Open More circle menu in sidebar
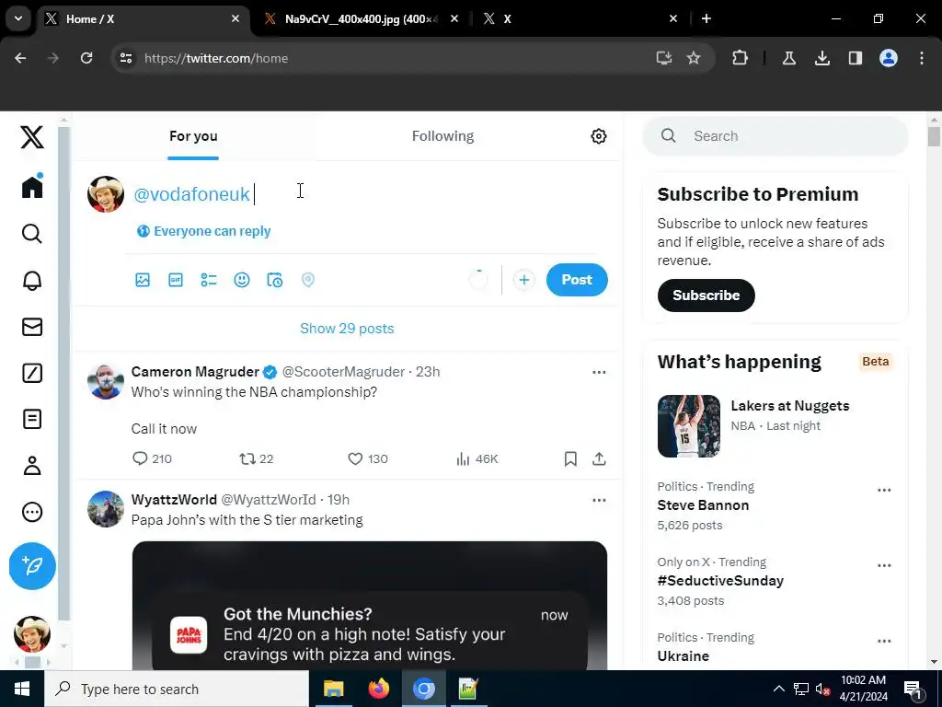 tap(32, 512)
